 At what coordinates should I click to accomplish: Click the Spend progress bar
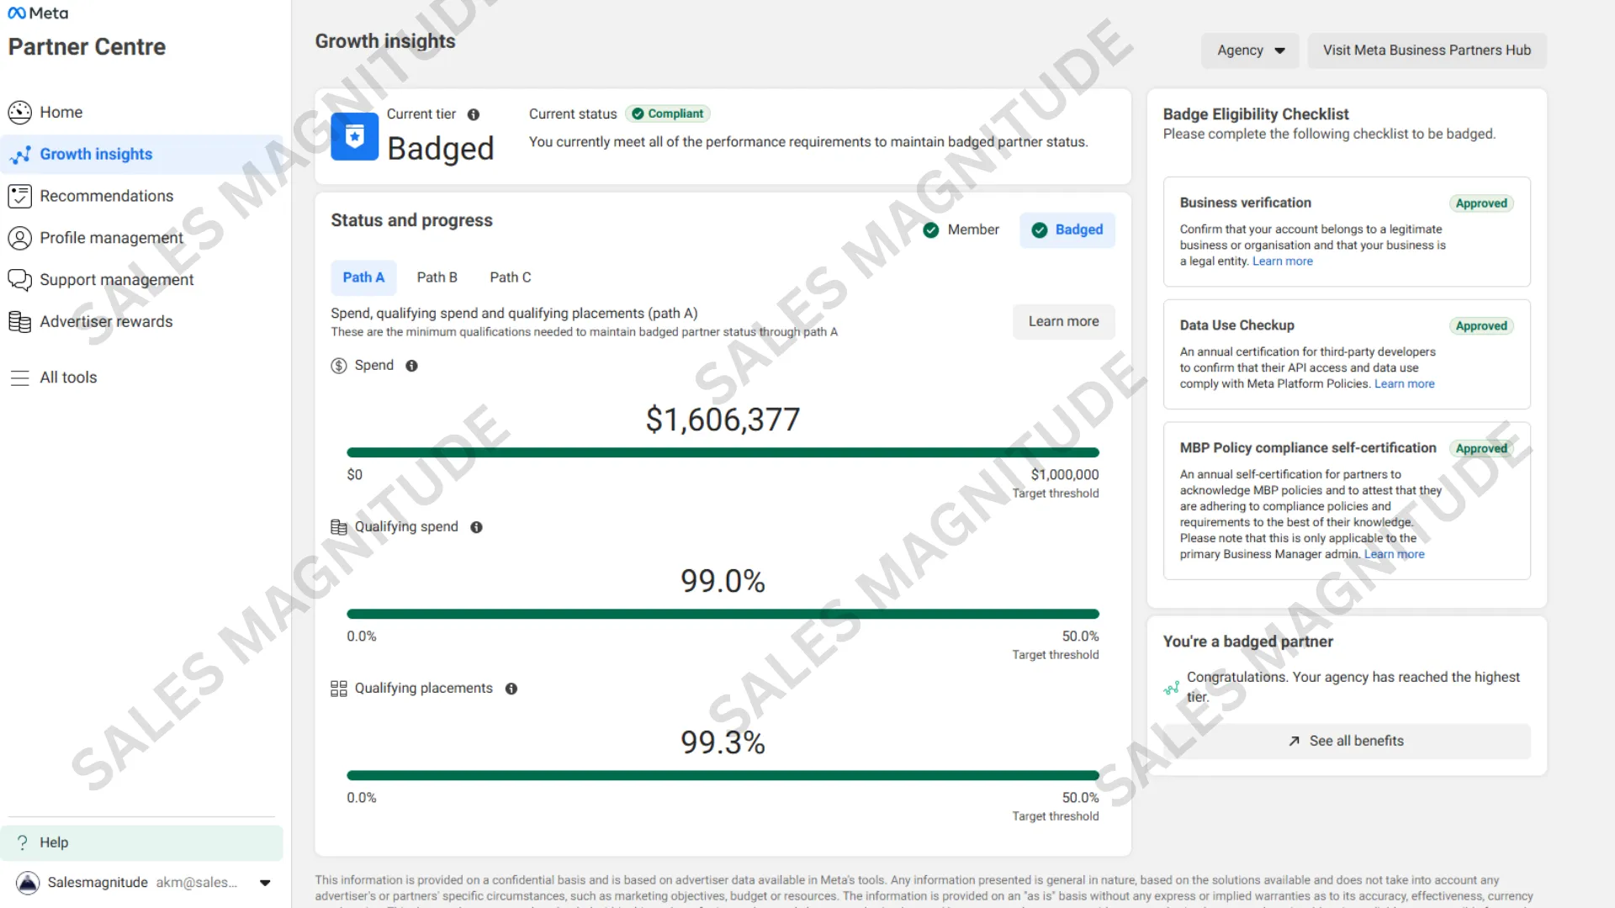pyautogui.click(x=723, y=453)
